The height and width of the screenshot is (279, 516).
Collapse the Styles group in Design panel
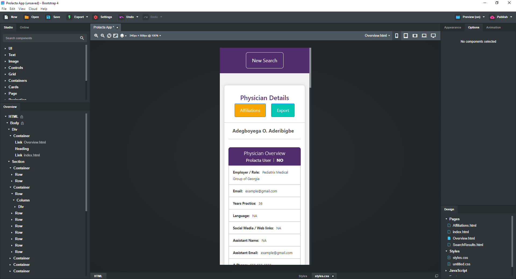(446, 251)
